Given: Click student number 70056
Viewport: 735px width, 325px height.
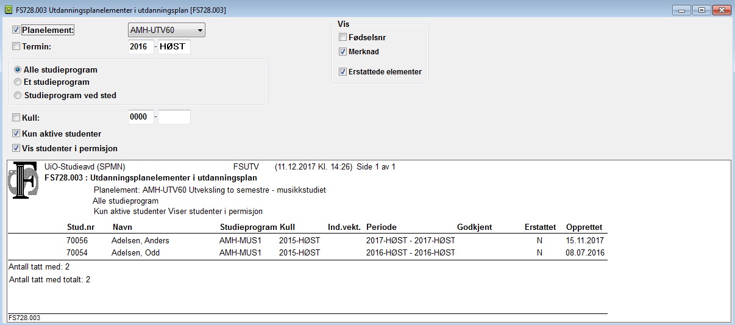Looking at the screenshot, I should click(x=77, y=241).
